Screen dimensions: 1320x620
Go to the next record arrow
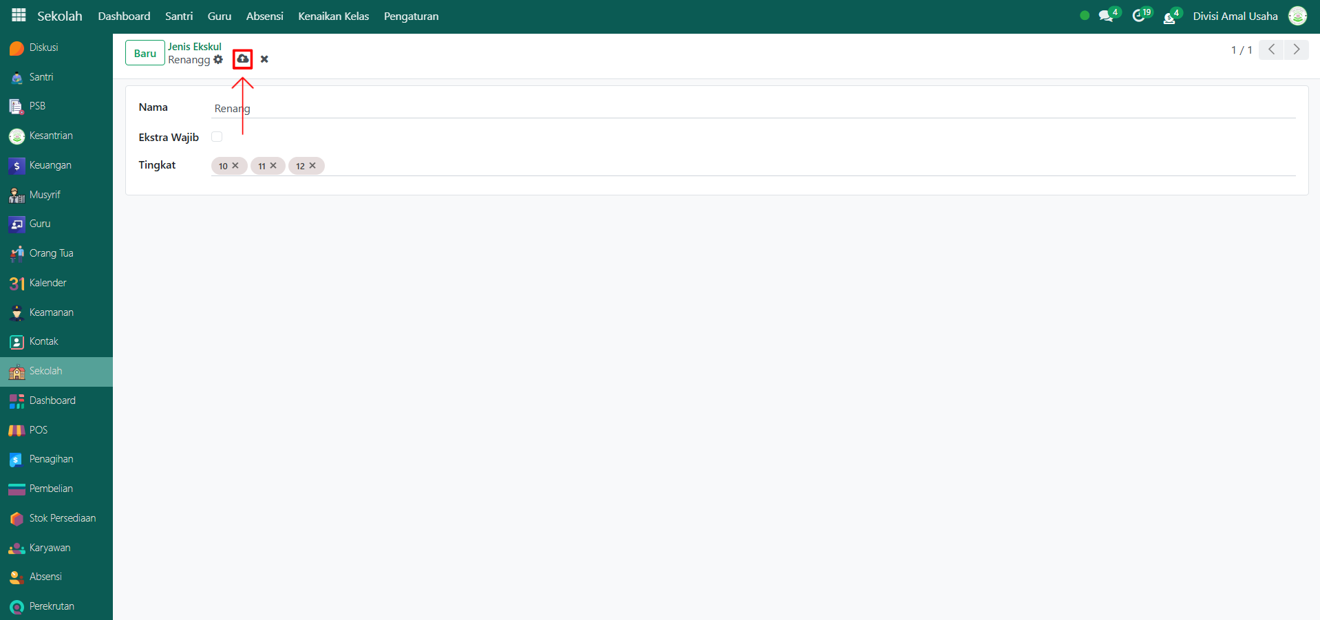[1296, 50]
